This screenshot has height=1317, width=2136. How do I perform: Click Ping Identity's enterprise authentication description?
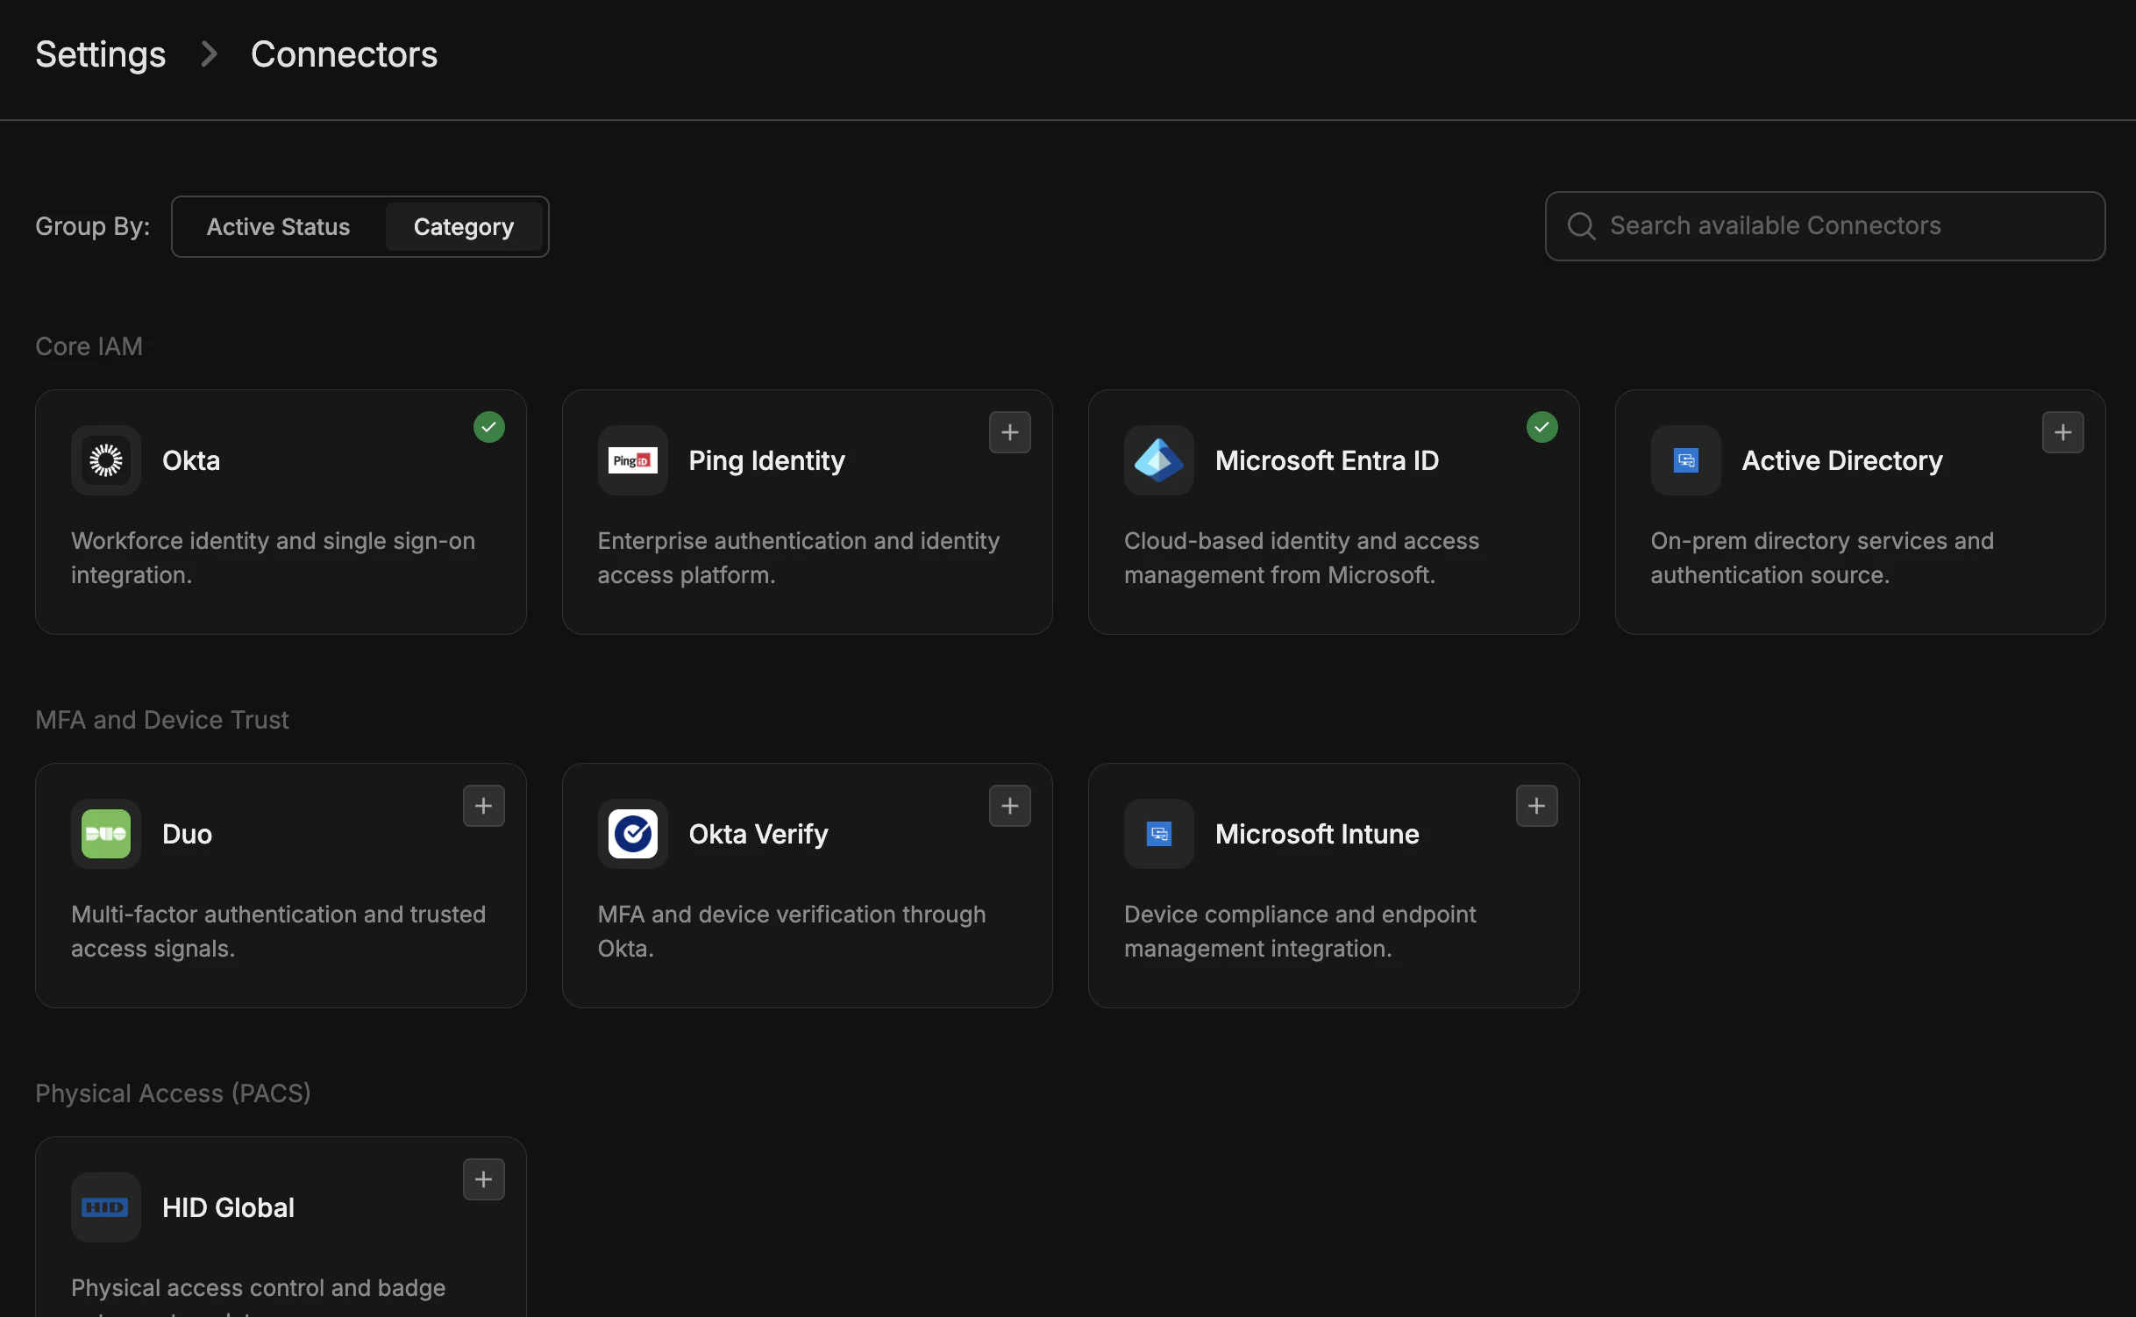(x=799, y=558)
